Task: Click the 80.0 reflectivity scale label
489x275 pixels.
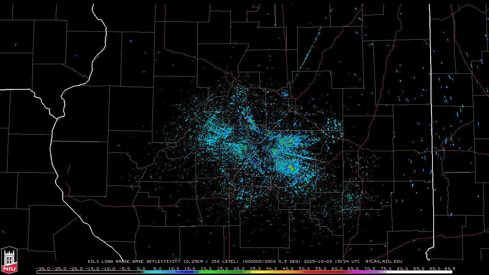Action: tap(402, 269)
